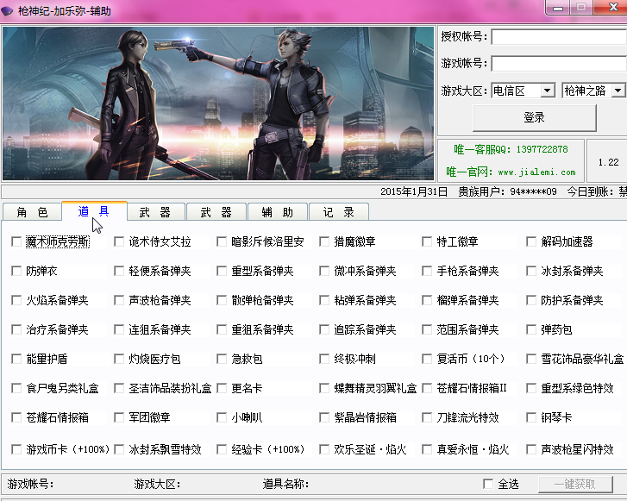This screenshot has height=501, width=627.
Task: Select the 微冲系备弹夹 checkbox
Action: coord(324,271)
